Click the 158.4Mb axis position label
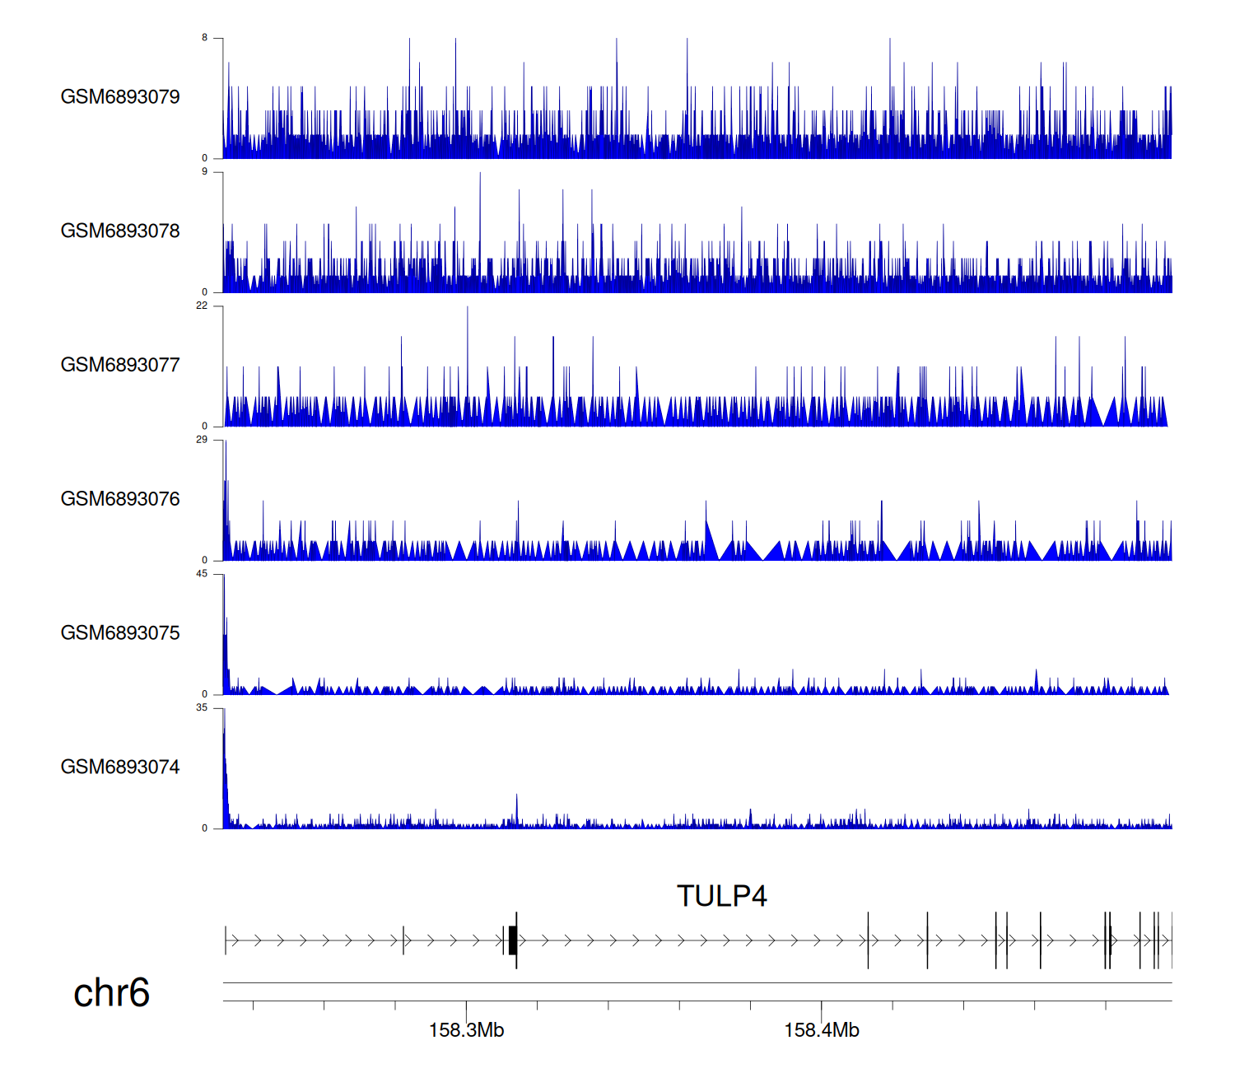Viewport: 1235px width, 1087px height. (821, 1030)
